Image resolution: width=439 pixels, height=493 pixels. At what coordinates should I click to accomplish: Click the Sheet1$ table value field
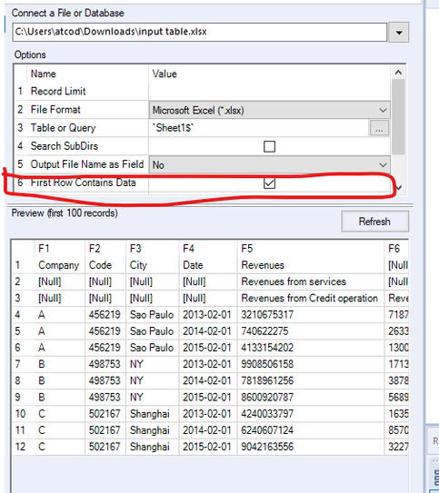(x=259, y=128)
